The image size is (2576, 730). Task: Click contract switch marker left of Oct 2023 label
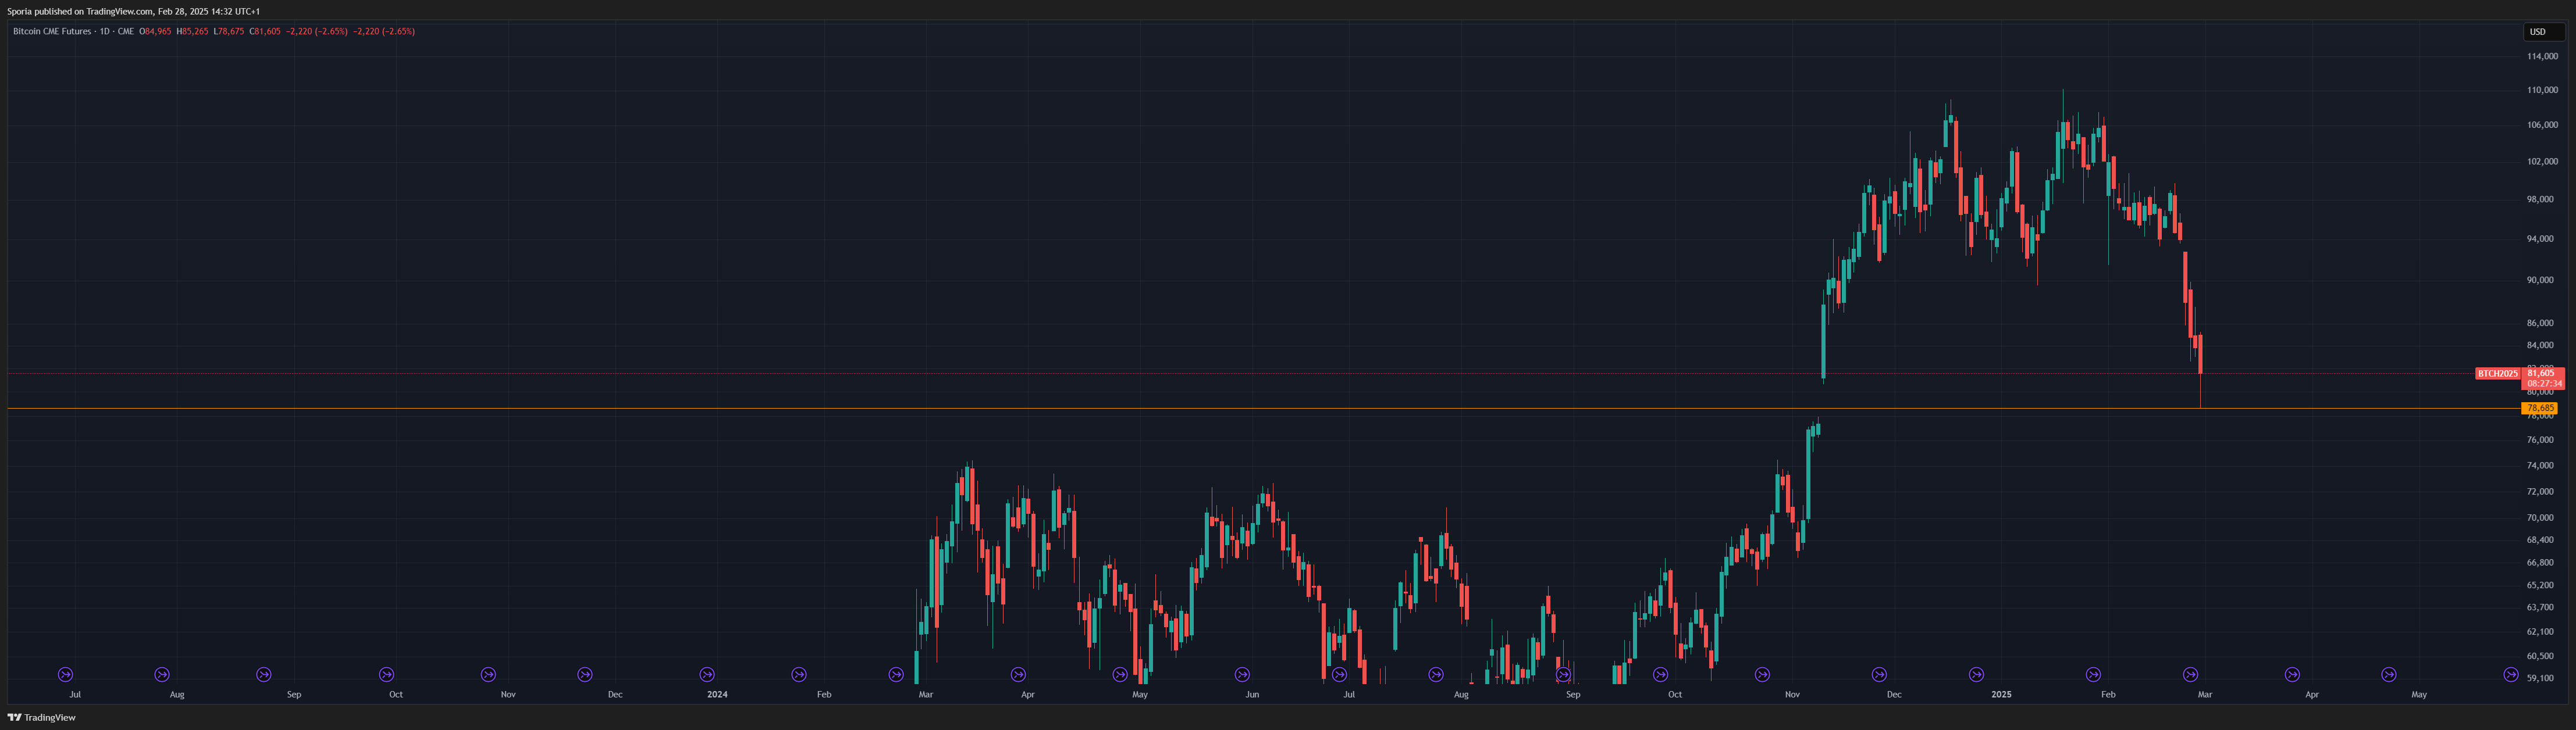pyautogui.click(x=387, y=674)
